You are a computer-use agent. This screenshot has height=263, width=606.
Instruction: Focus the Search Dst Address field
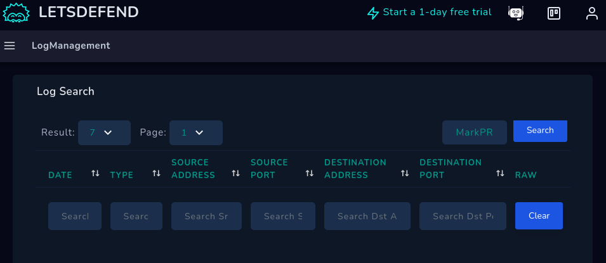(367, 216)
